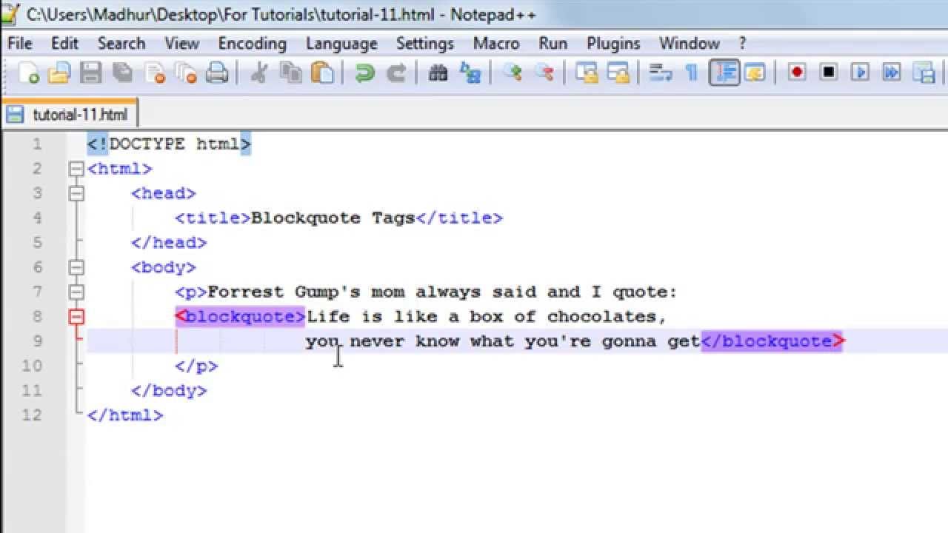
Task: Open the Window menu
Action: coord(690,44)
